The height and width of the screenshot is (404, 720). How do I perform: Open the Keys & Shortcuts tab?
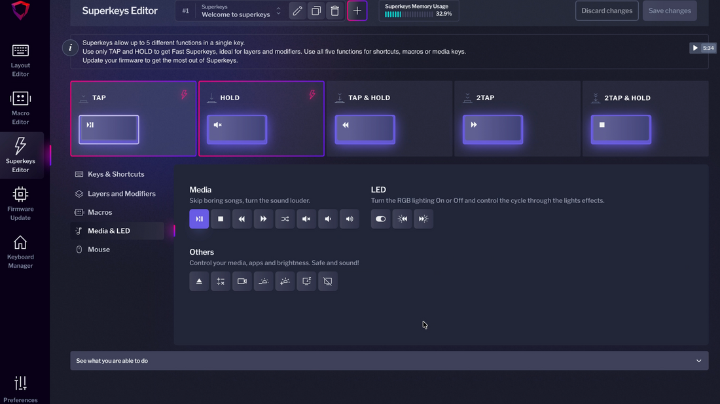[x=116, y=174]
